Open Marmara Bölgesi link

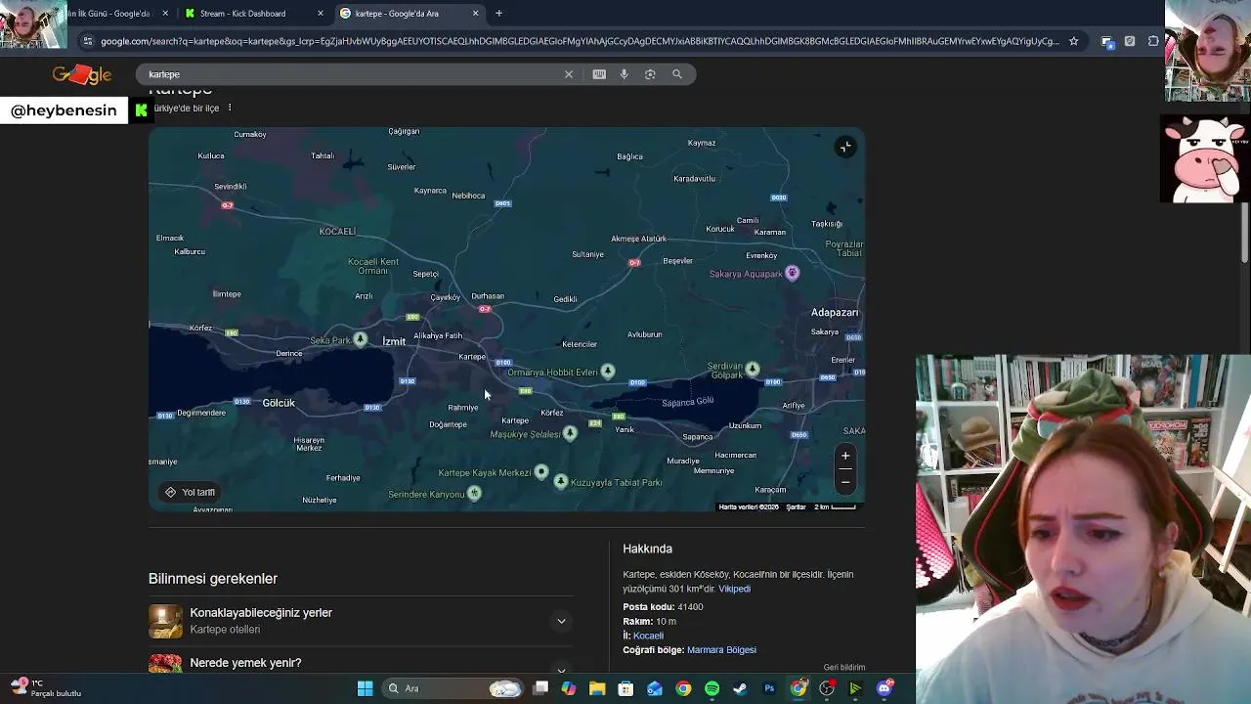coord(721,650)
